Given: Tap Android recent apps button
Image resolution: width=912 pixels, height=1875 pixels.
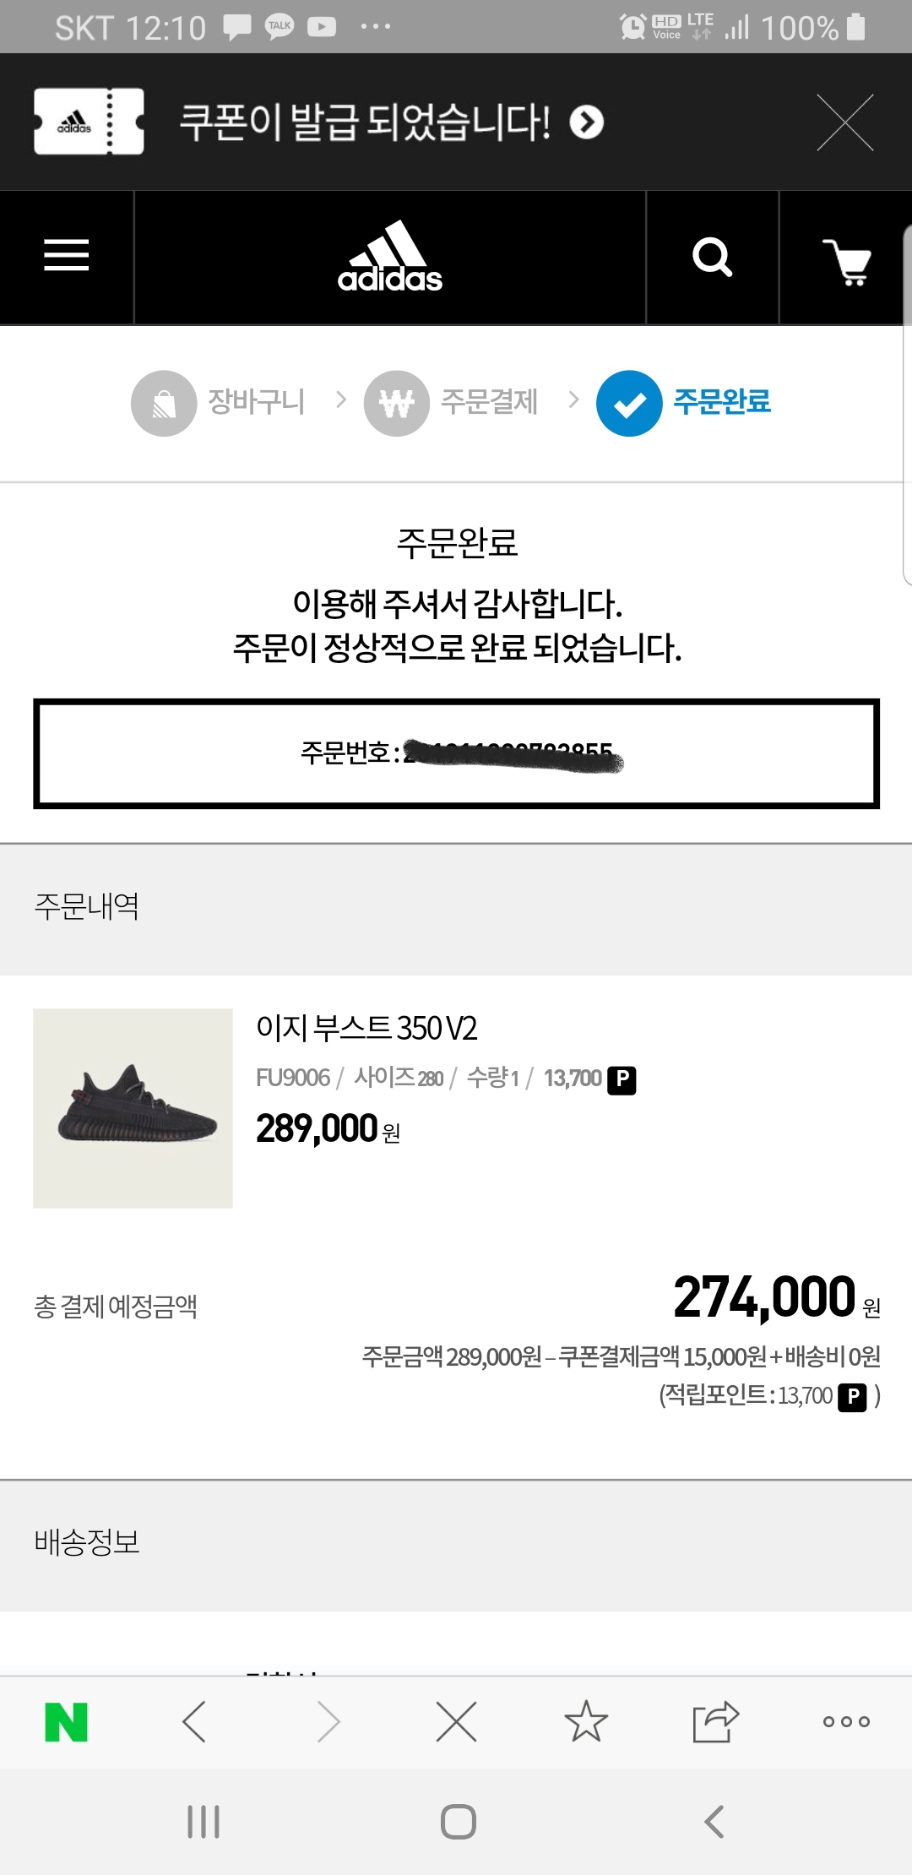Looking at the screenshot, I should point(204,1822).
